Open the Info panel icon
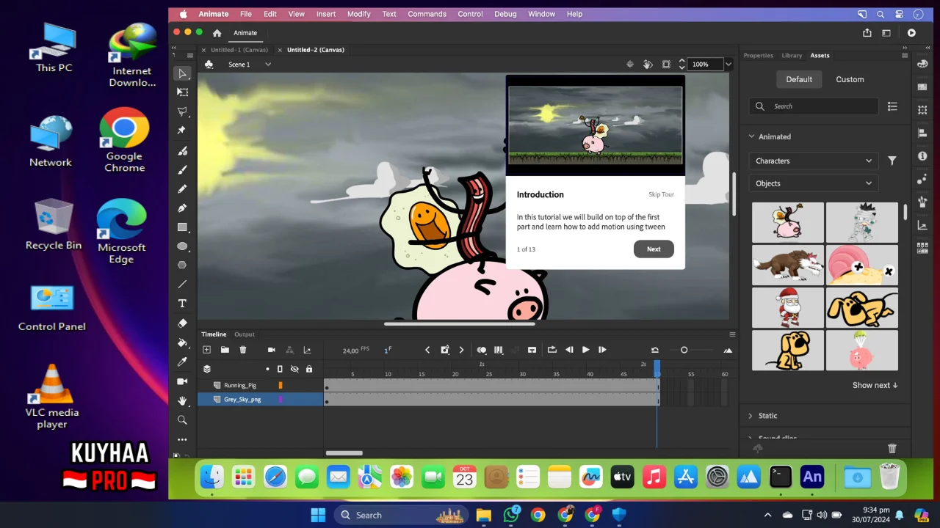940x528 pixels. 922,156
